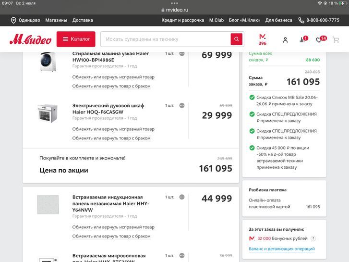Click washing machine's Обменять или вернуть товар с браком
This screenshot has height=262, width=349.
pyautogui.click(x=111, y=86)
